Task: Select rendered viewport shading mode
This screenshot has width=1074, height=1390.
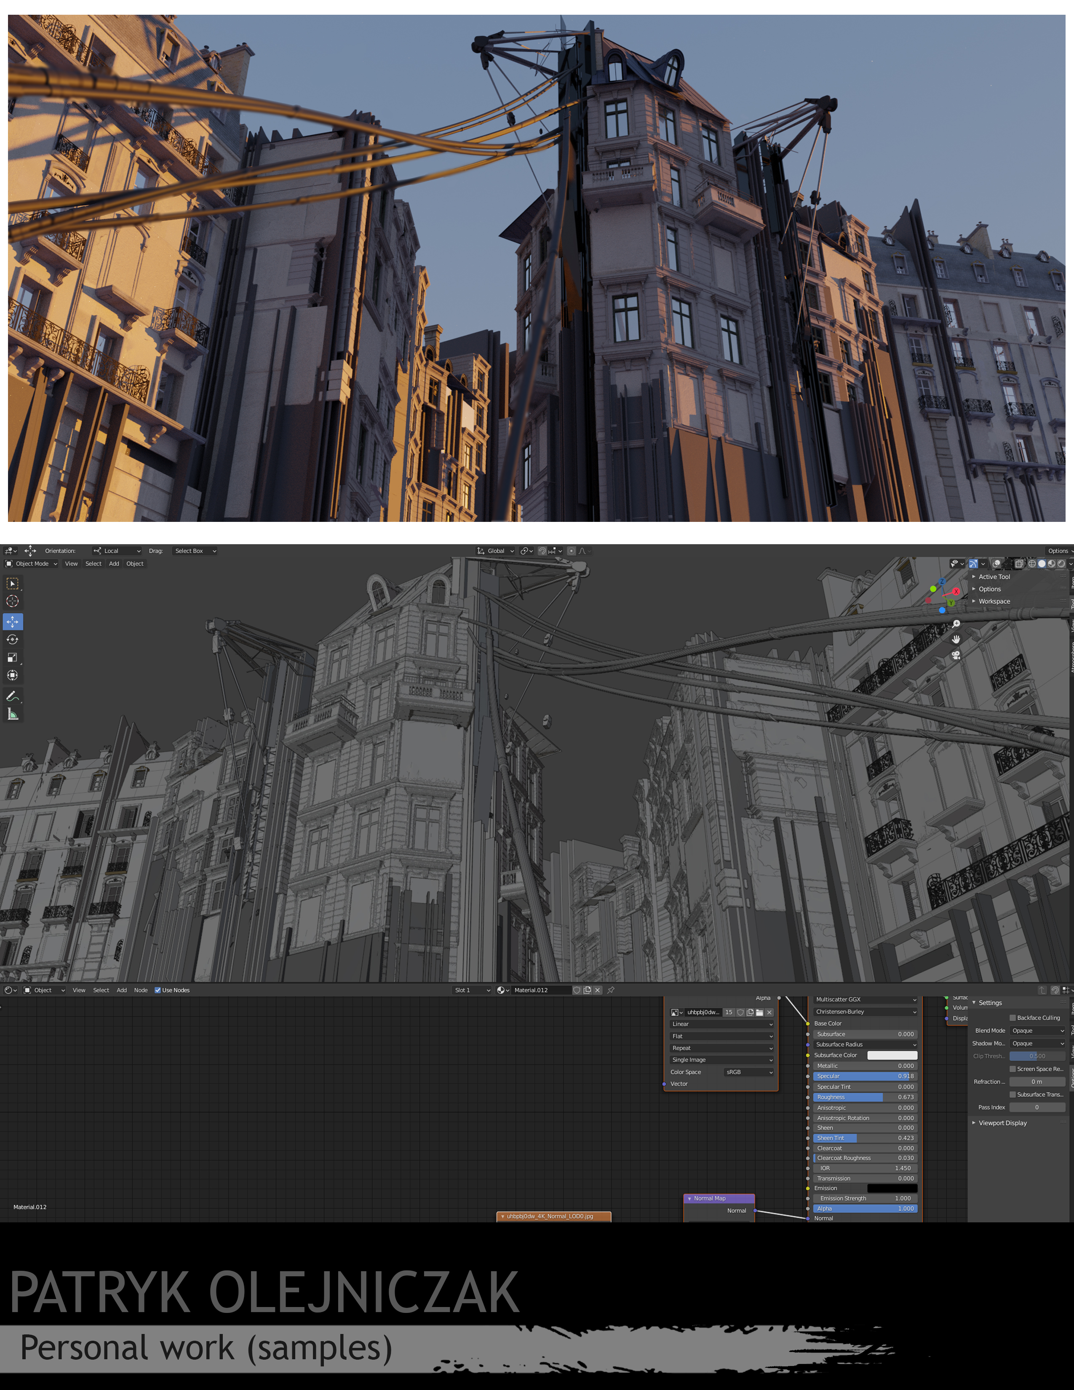Action: tap(1061, 563)
